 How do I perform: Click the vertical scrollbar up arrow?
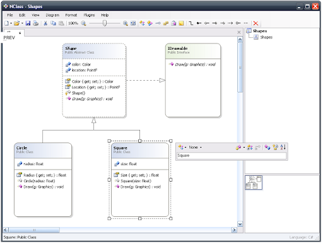240,40
